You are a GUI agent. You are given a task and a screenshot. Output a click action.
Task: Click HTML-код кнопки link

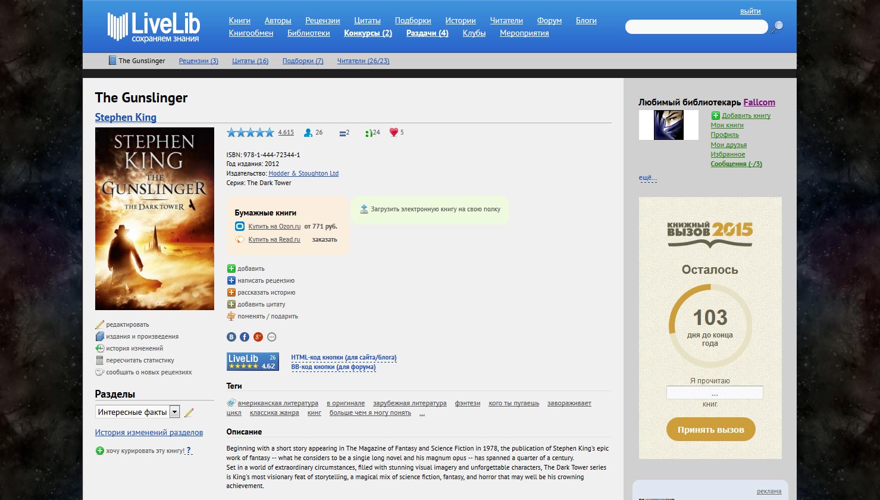(x=344, y=358)
